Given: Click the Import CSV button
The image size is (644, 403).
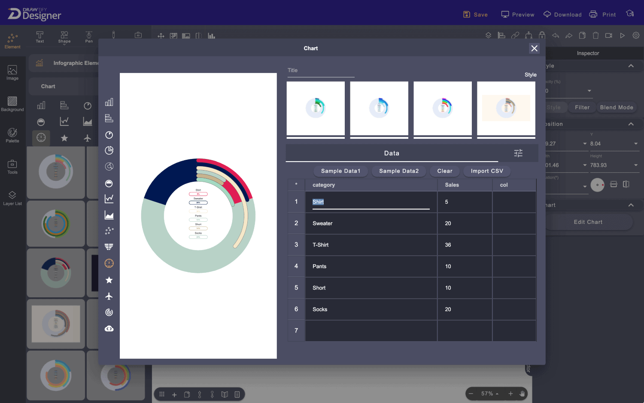Looking at the screenshot, I should [486, 171].
